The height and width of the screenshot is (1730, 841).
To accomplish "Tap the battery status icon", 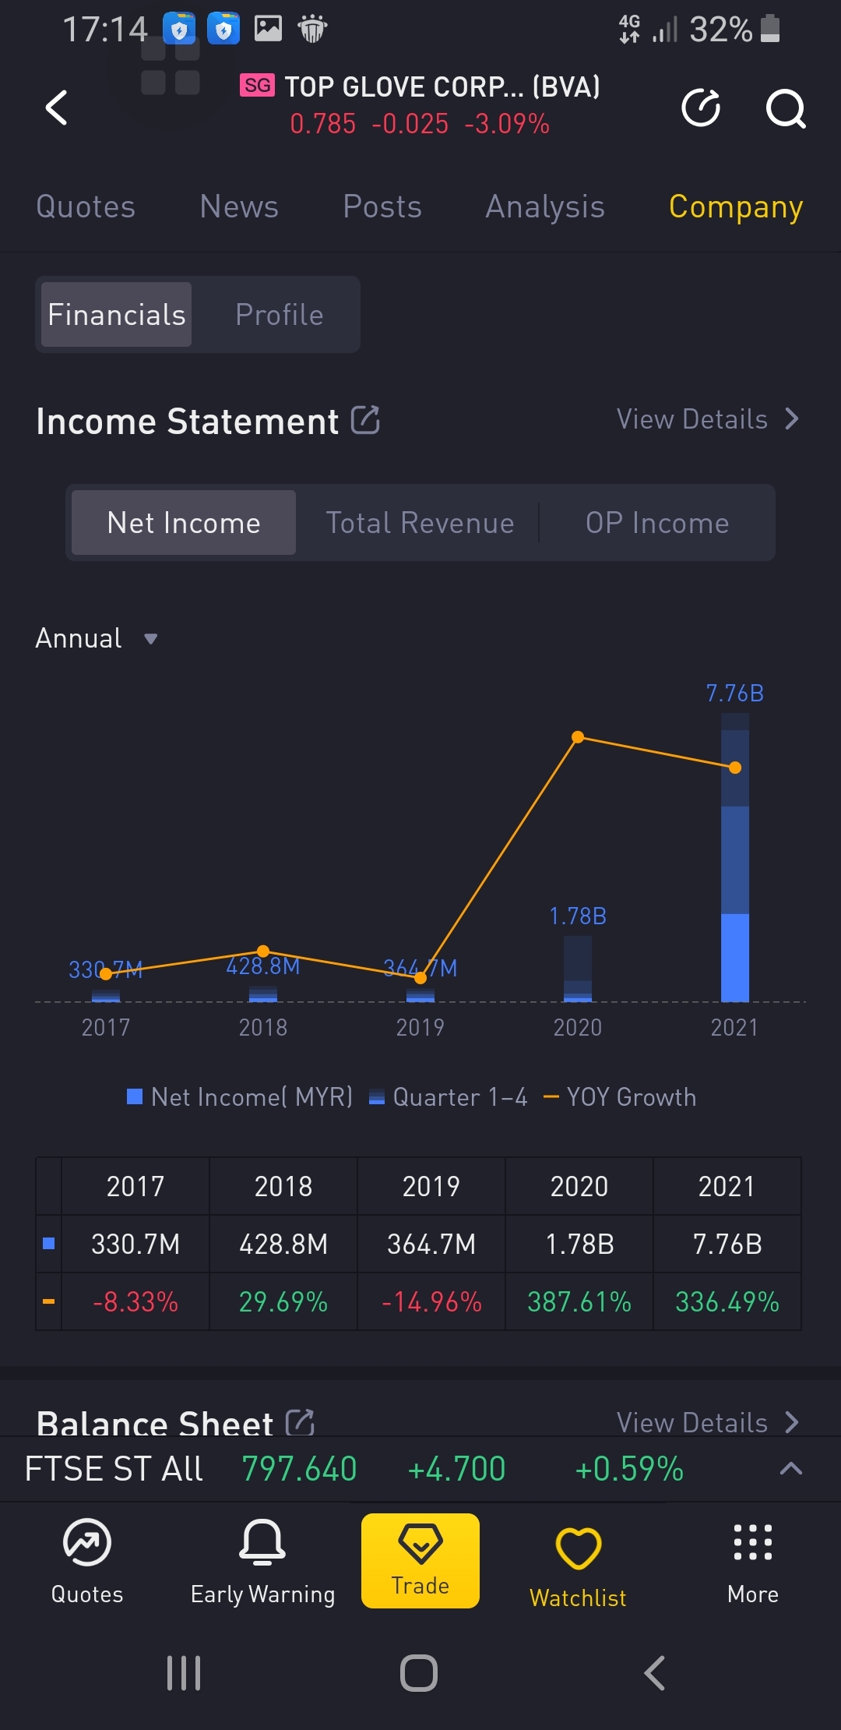I will coord(769,29).
